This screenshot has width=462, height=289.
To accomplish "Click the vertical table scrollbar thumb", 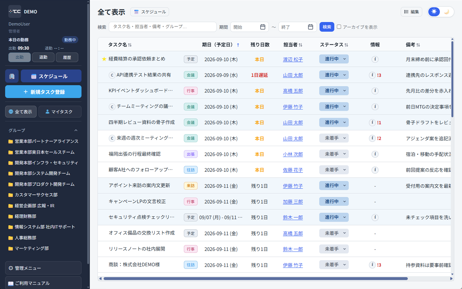I will click(452, 79).
